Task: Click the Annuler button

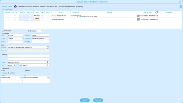Action: [98, 100]
